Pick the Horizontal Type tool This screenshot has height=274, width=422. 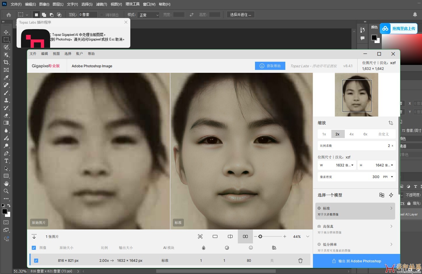point(6,161)
